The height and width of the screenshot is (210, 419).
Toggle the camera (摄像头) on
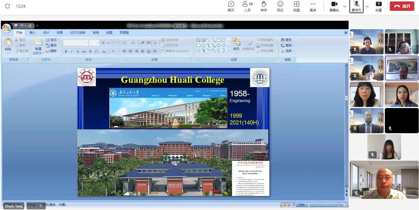tap(334, 6)
